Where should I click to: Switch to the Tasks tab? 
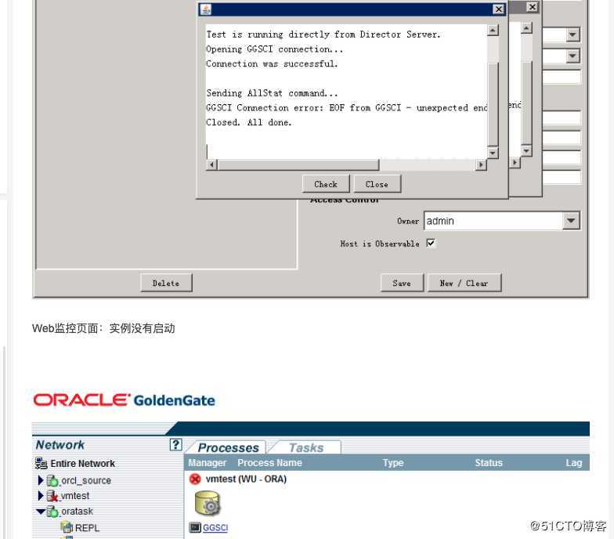click(x=306, y=448)
